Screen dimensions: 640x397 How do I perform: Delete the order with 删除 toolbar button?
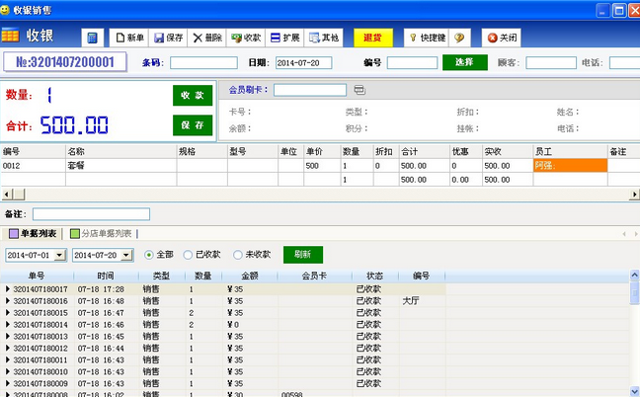click(x=207, y=38)
